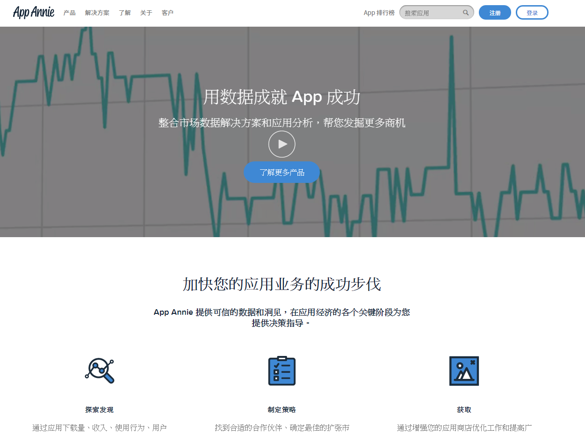Image resolution: width=585 pixels, height=435 pixels.
Task: Open the 了解 navigation menu
Action: click(125, 13)
